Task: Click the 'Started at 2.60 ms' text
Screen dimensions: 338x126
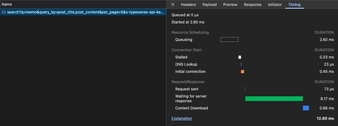Action: click(x=188, y=22)
